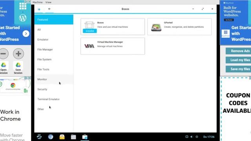Viewport: 251px width, 141px height.
Task: Open the Boxes app icon
Action: (x=89, y=25)
